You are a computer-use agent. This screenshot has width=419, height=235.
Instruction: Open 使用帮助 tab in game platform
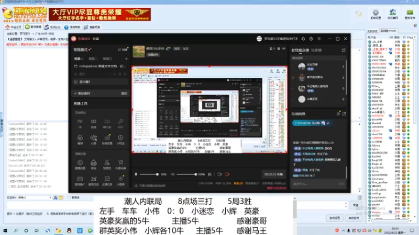tap(72, 27)
